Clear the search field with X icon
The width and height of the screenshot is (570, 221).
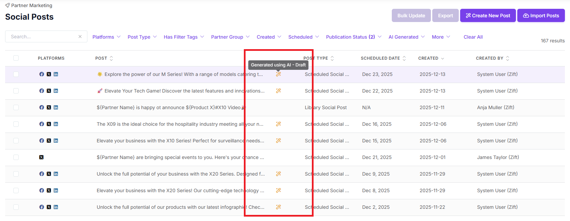pyautogui.click(x=80, y=37)
